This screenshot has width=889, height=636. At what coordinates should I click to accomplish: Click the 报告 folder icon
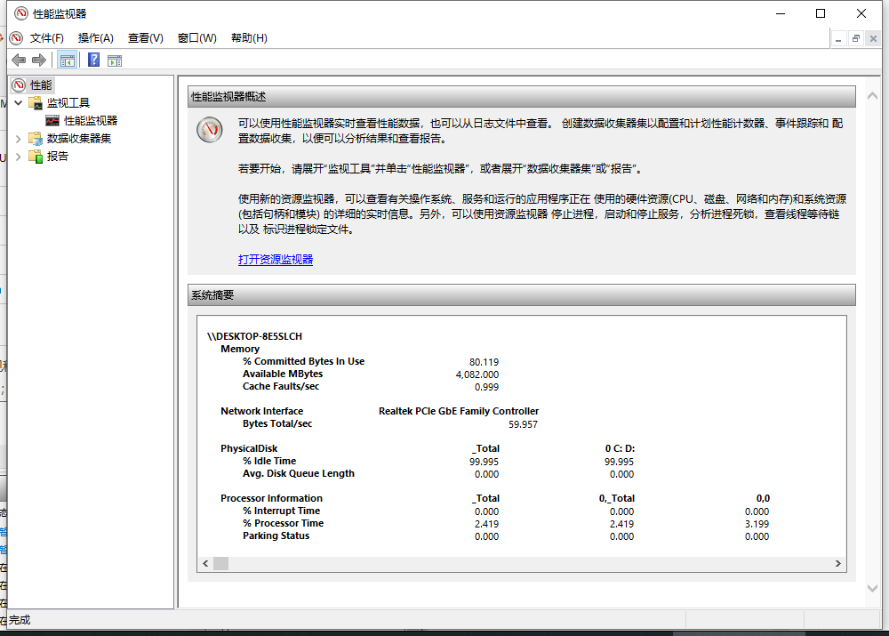pos(36,156)
